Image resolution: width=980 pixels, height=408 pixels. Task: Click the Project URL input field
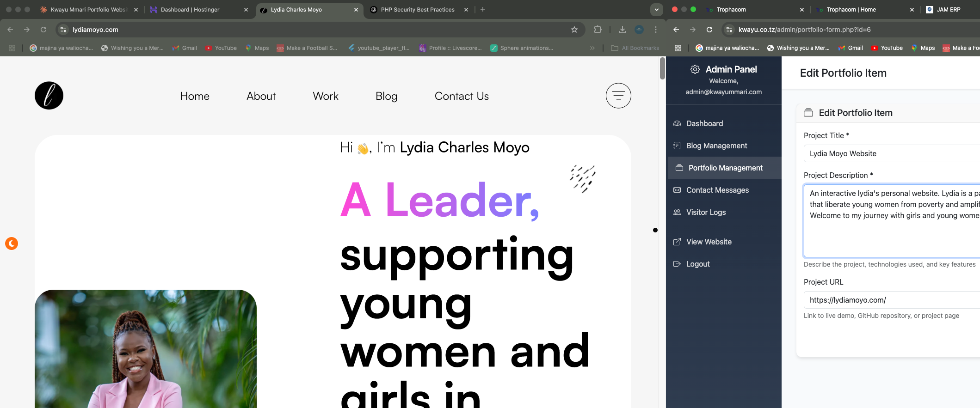(892, 300)
